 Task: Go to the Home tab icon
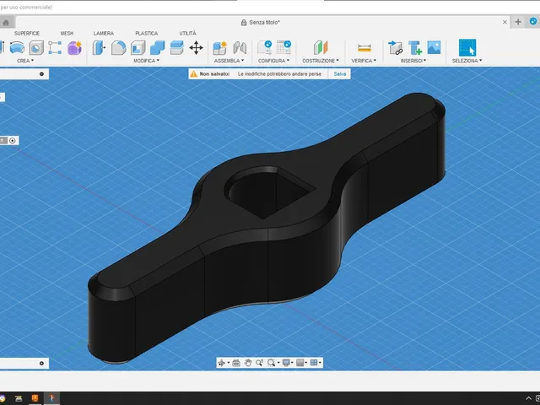coord(6,23)
